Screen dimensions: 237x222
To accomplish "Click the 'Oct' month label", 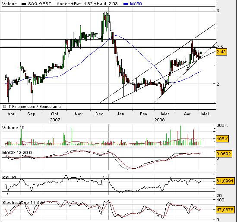I will click(x=55, y=114).
